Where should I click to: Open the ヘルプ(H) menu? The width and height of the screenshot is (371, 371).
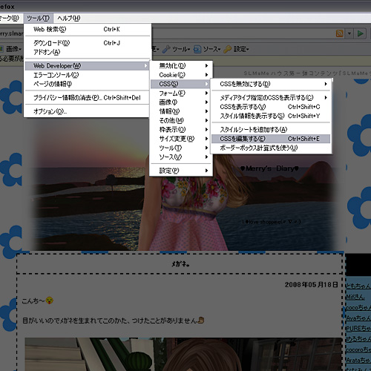(69, 18)
